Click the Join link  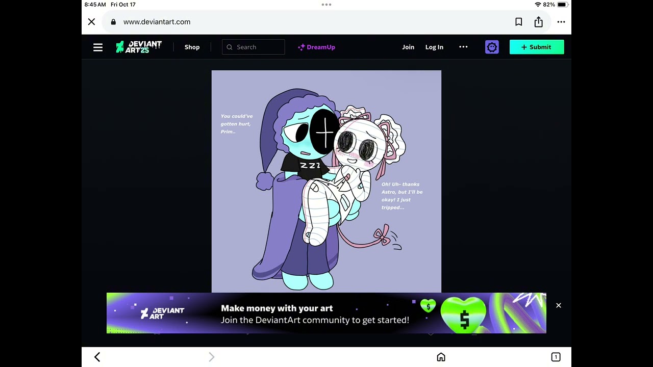(x=408, y=47)
